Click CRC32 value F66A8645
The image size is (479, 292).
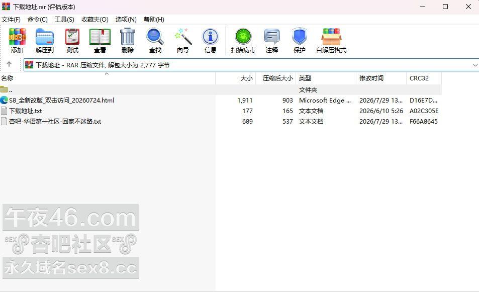coord(423,121)
